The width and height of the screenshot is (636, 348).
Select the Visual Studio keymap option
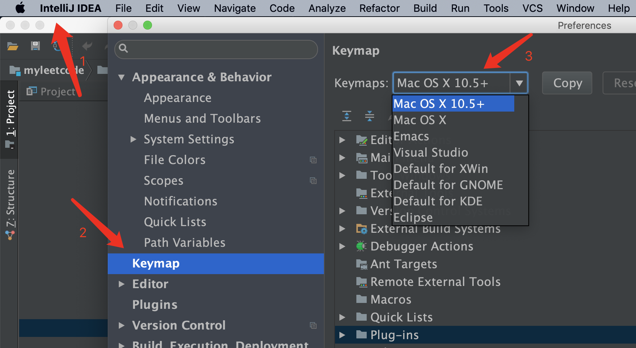click(460, 153)
